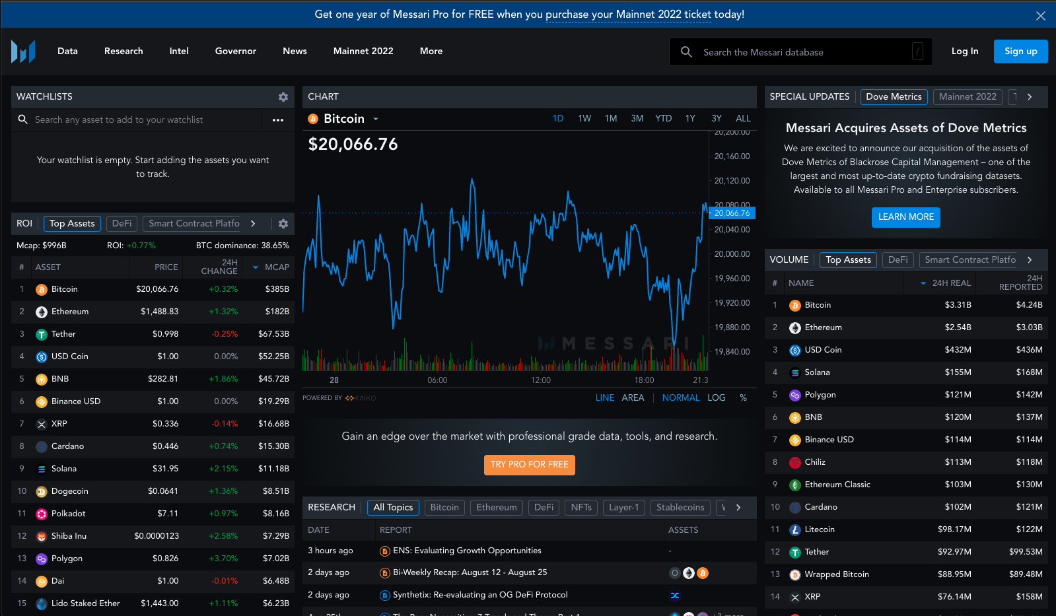Set chart scale to LOG
Viewport: 1056px width, 616px height.
pos(717,397)
